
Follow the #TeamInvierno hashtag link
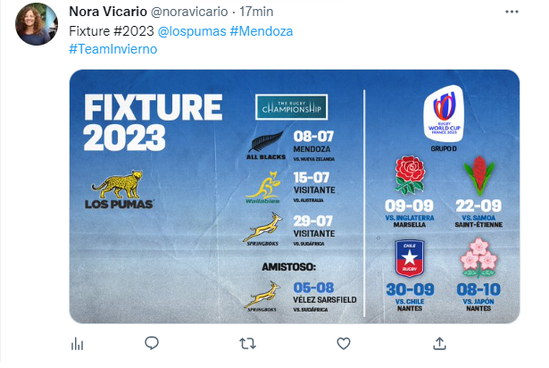[x=112, y=48]
